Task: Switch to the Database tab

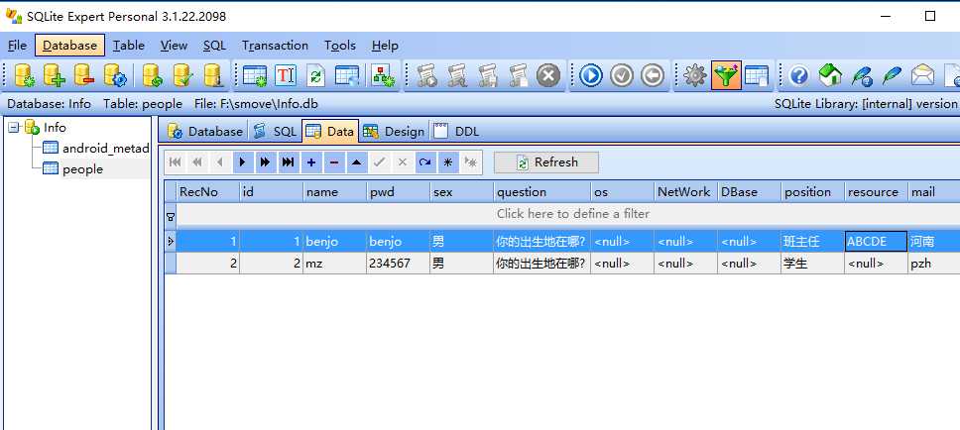Action: pyautogui.click(x=205, y=131)
